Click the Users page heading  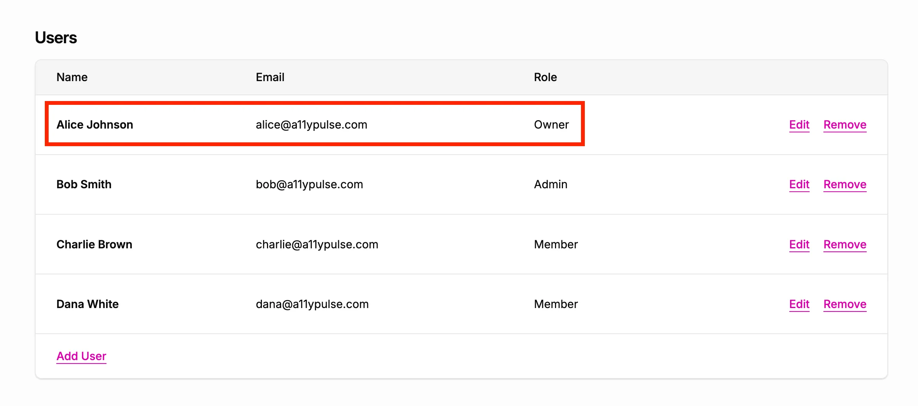(x=56, y=37)
